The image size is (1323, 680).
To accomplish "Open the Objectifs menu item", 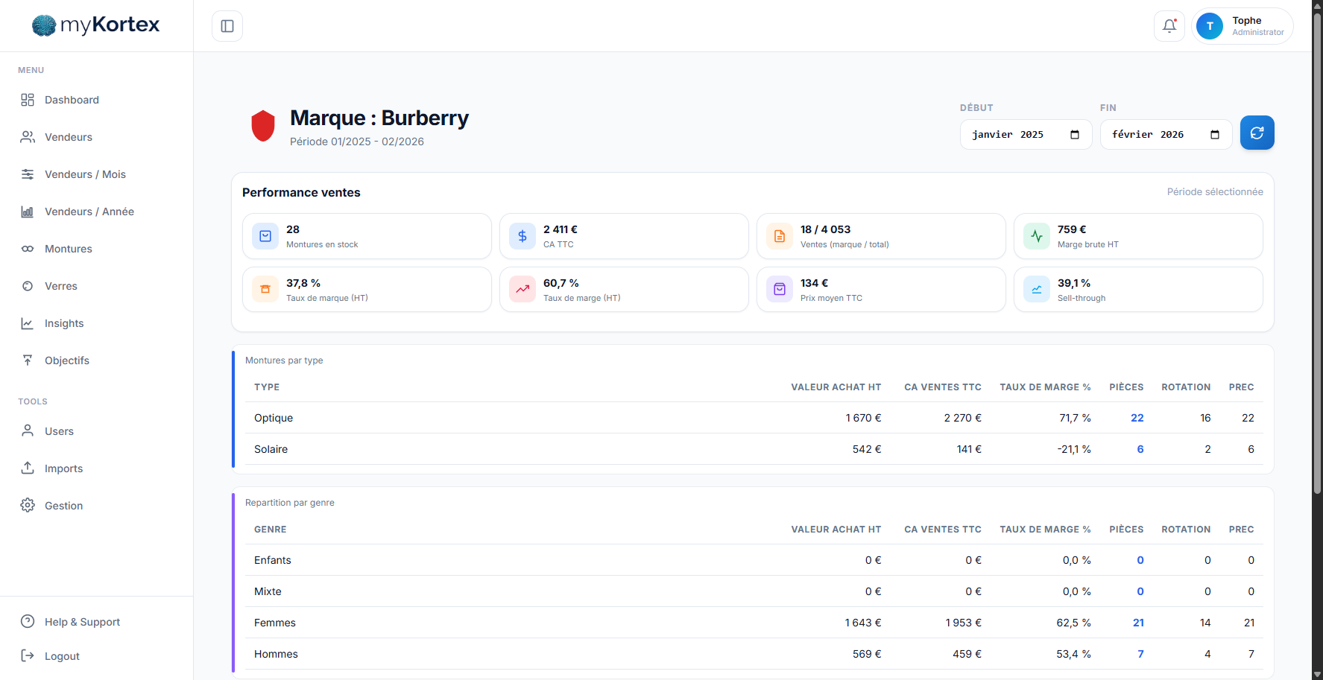I will tap(67, 360).
